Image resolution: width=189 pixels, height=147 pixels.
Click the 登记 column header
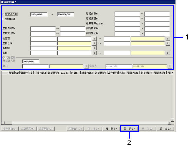click(11, 72)
